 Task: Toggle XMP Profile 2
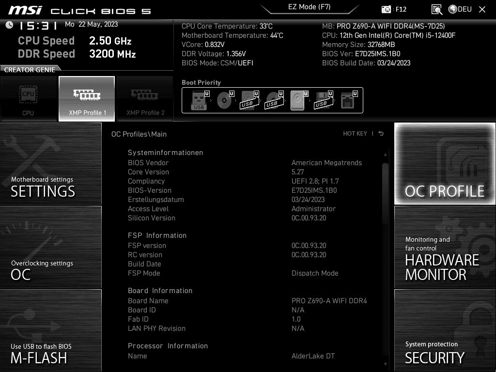[145, 99]
